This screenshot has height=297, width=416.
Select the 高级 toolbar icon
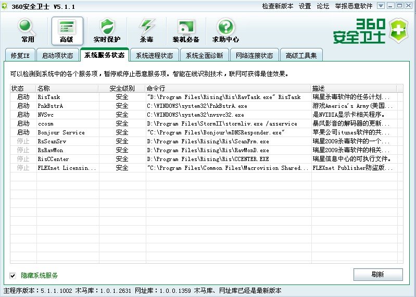point(67,30)
